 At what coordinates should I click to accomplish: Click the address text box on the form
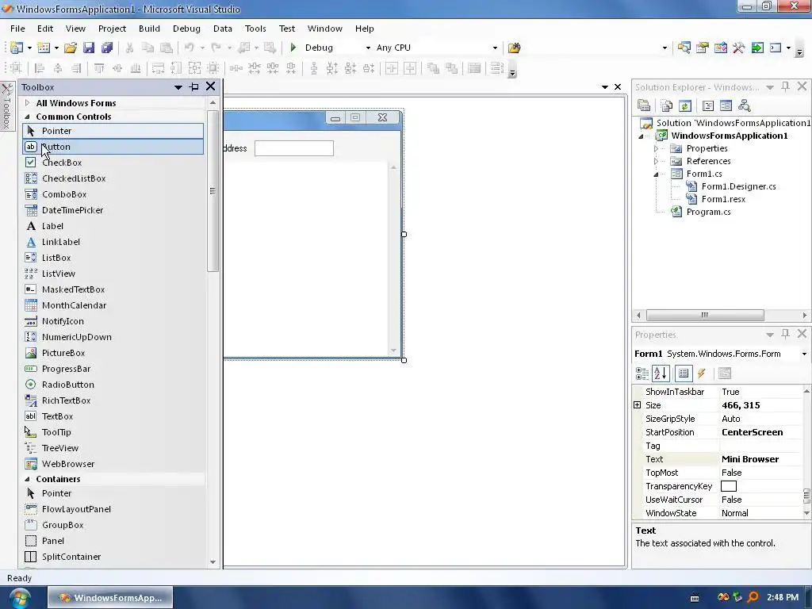[294, 148]
